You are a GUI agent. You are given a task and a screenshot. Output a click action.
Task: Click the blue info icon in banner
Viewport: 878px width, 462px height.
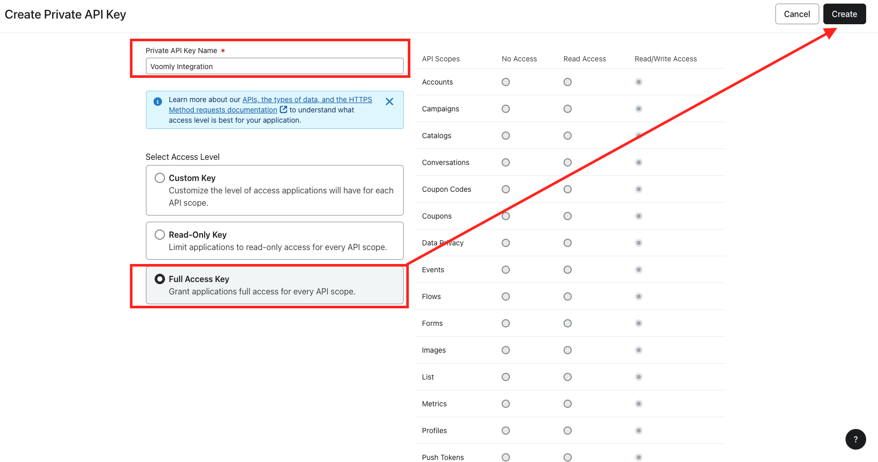[x=158, y=102]
